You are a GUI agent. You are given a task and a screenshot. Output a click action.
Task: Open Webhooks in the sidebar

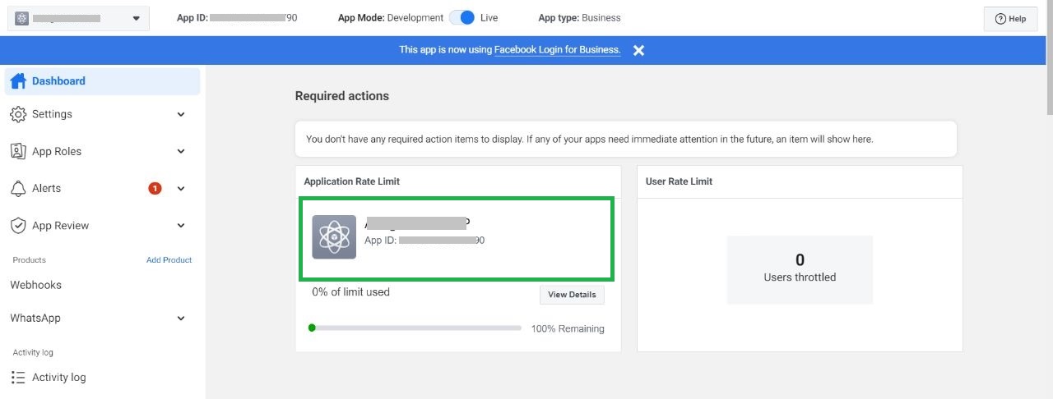pos(35,285)
